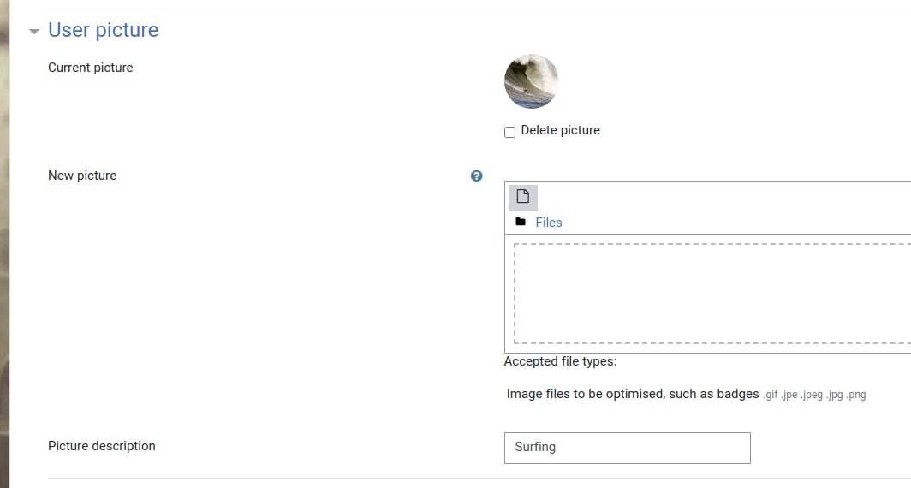The width and height of the screenshot is (911, 488).
Task: Click inside the dashed file drop area
Action: point(712,294)
